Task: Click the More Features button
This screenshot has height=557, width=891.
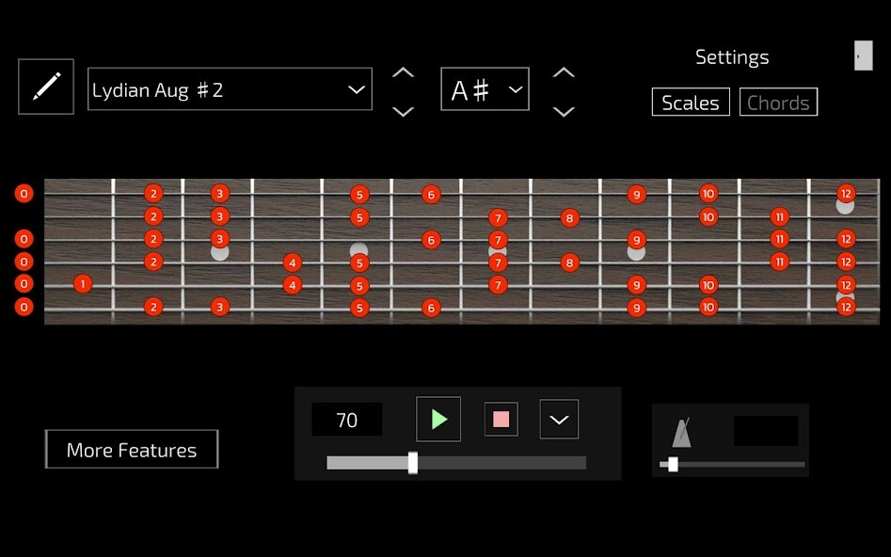Action: click(131, 449)
